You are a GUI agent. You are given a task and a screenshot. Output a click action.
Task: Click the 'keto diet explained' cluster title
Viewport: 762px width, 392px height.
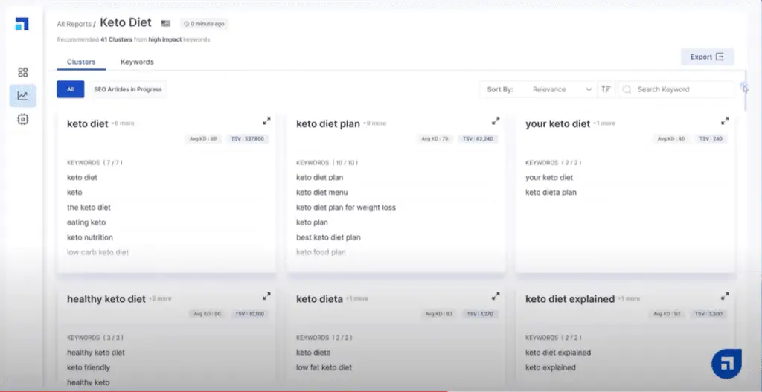point(570,299)
